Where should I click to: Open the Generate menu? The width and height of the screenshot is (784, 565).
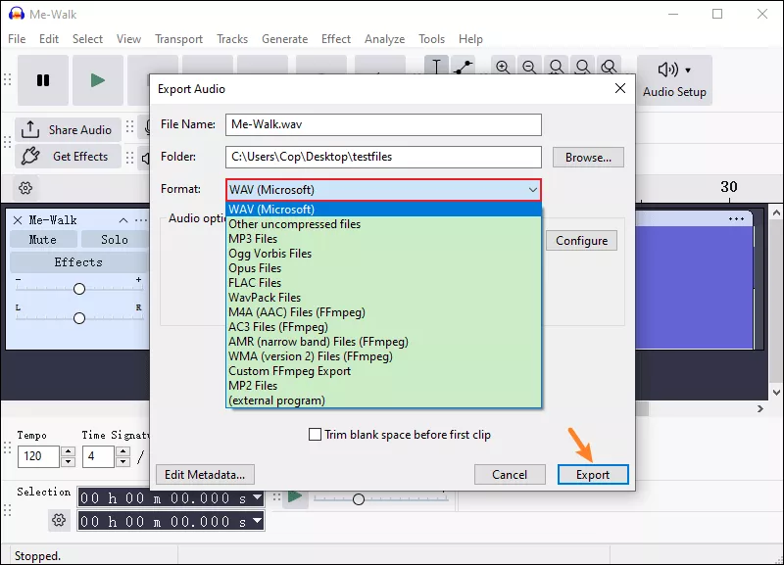coord(285,39)
